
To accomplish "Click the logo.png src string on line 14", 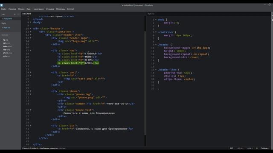I will pyautogui.click(x=79, y=41).
